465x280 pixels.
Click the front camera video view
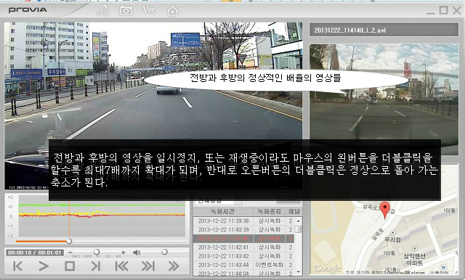click(153, 106)
